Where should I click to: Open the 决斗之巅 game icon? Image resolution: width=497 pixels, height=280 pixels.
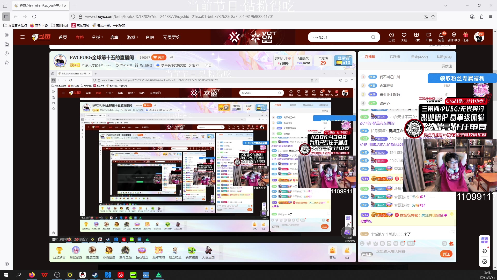[x=126, y=253]
